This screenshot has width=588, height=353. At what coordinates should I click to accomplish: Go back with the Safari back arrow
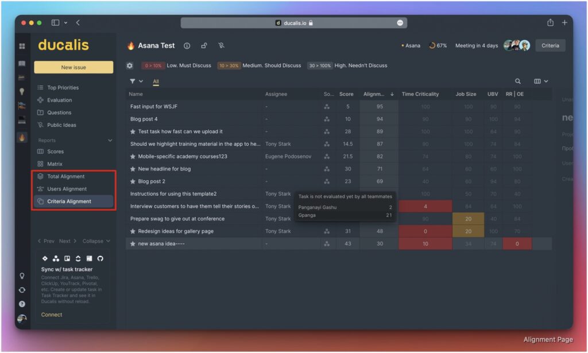pyautogui.click(x=78, y=22)
